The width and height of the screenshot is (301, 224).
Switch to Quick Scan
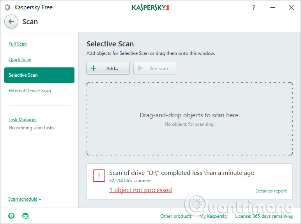pyautogui.click(x=20, y=60)
